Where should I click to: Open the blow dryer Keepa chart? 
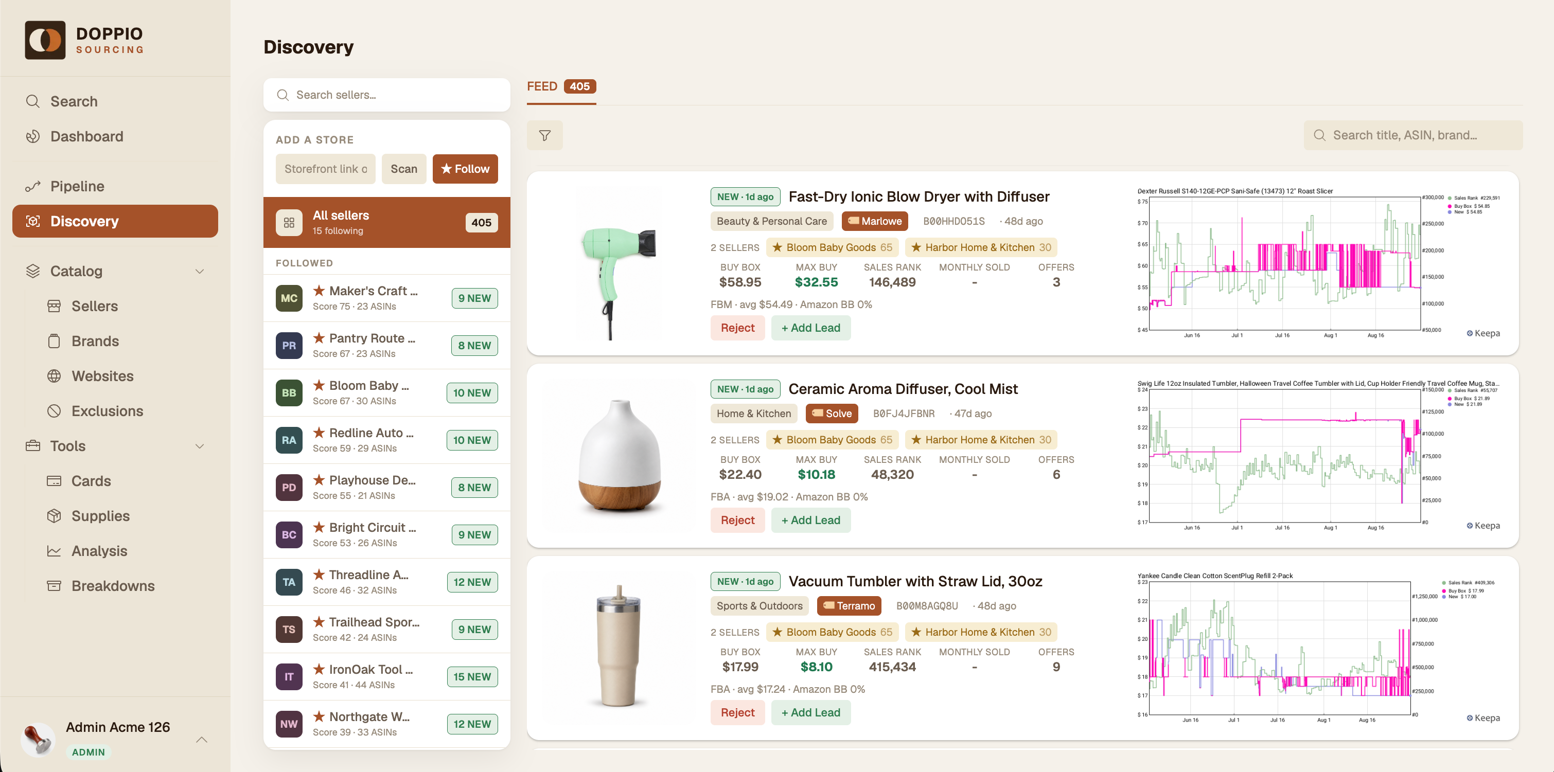tap(1318, 263)
